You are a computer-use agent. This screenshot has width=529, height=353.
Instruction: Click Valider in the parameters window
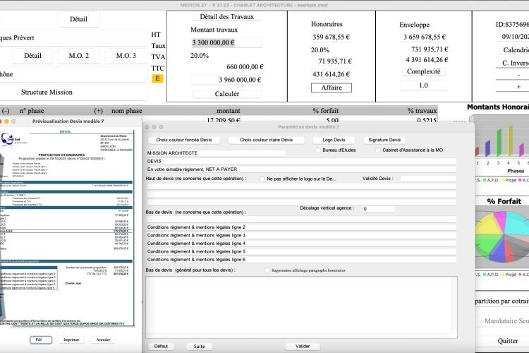[303, 346]
